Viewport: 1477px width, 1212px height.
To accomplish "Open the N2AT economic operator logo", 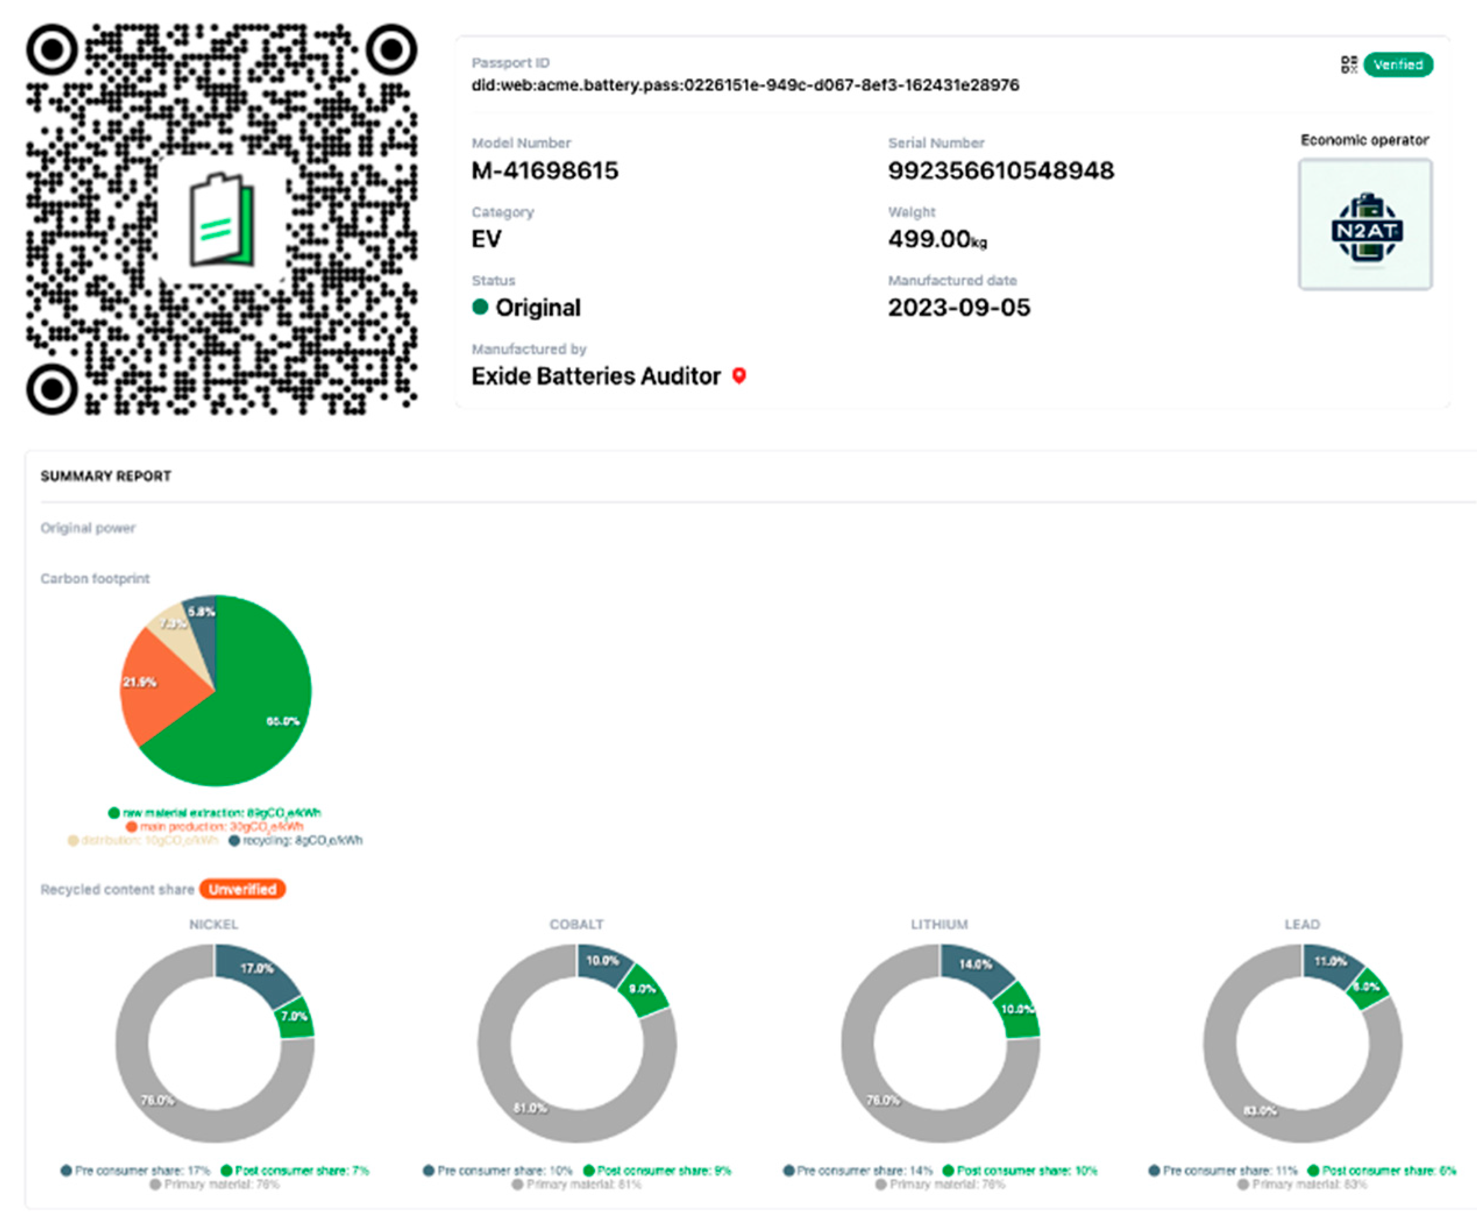I will 1365,224.
